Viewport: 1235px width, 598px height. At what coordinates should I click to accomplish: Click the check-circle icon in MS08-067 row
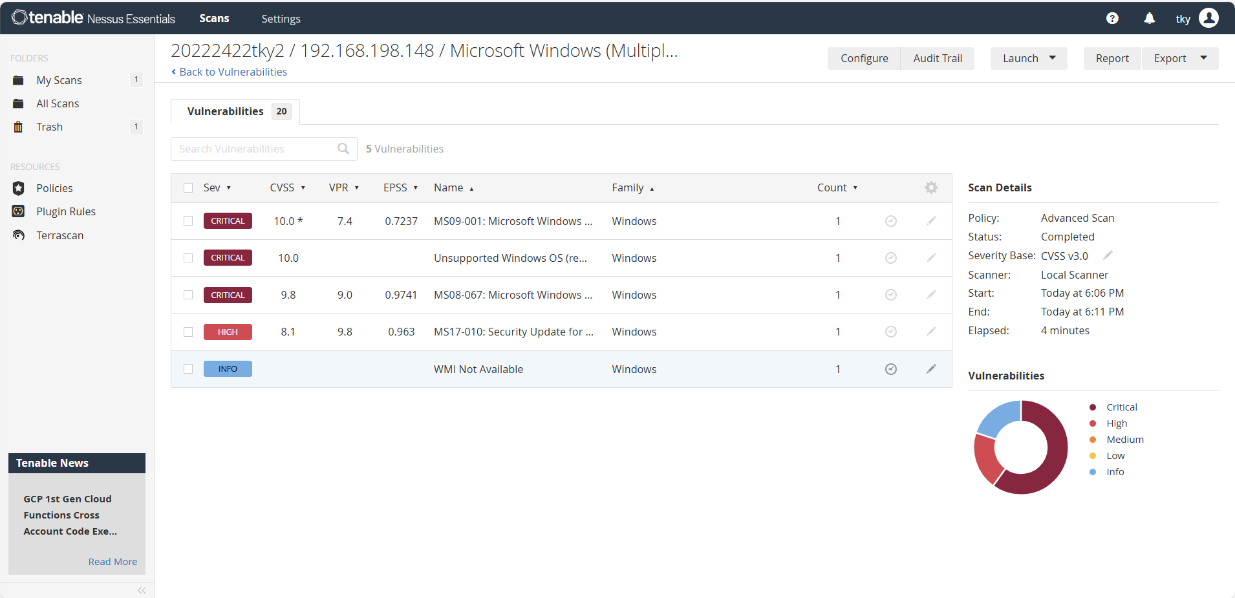point(891,295)
